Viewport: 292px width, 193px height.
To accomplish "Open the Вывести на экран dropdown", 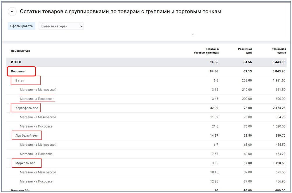I will 61,26.
